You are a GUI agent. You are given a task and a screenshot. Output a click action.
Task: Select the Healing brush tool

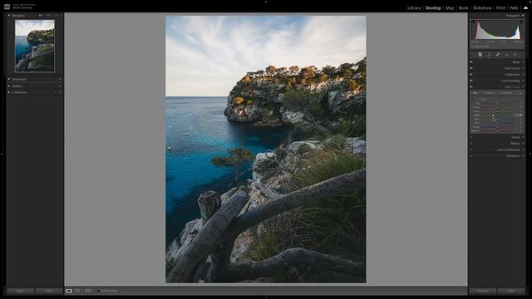click(498, 55)
